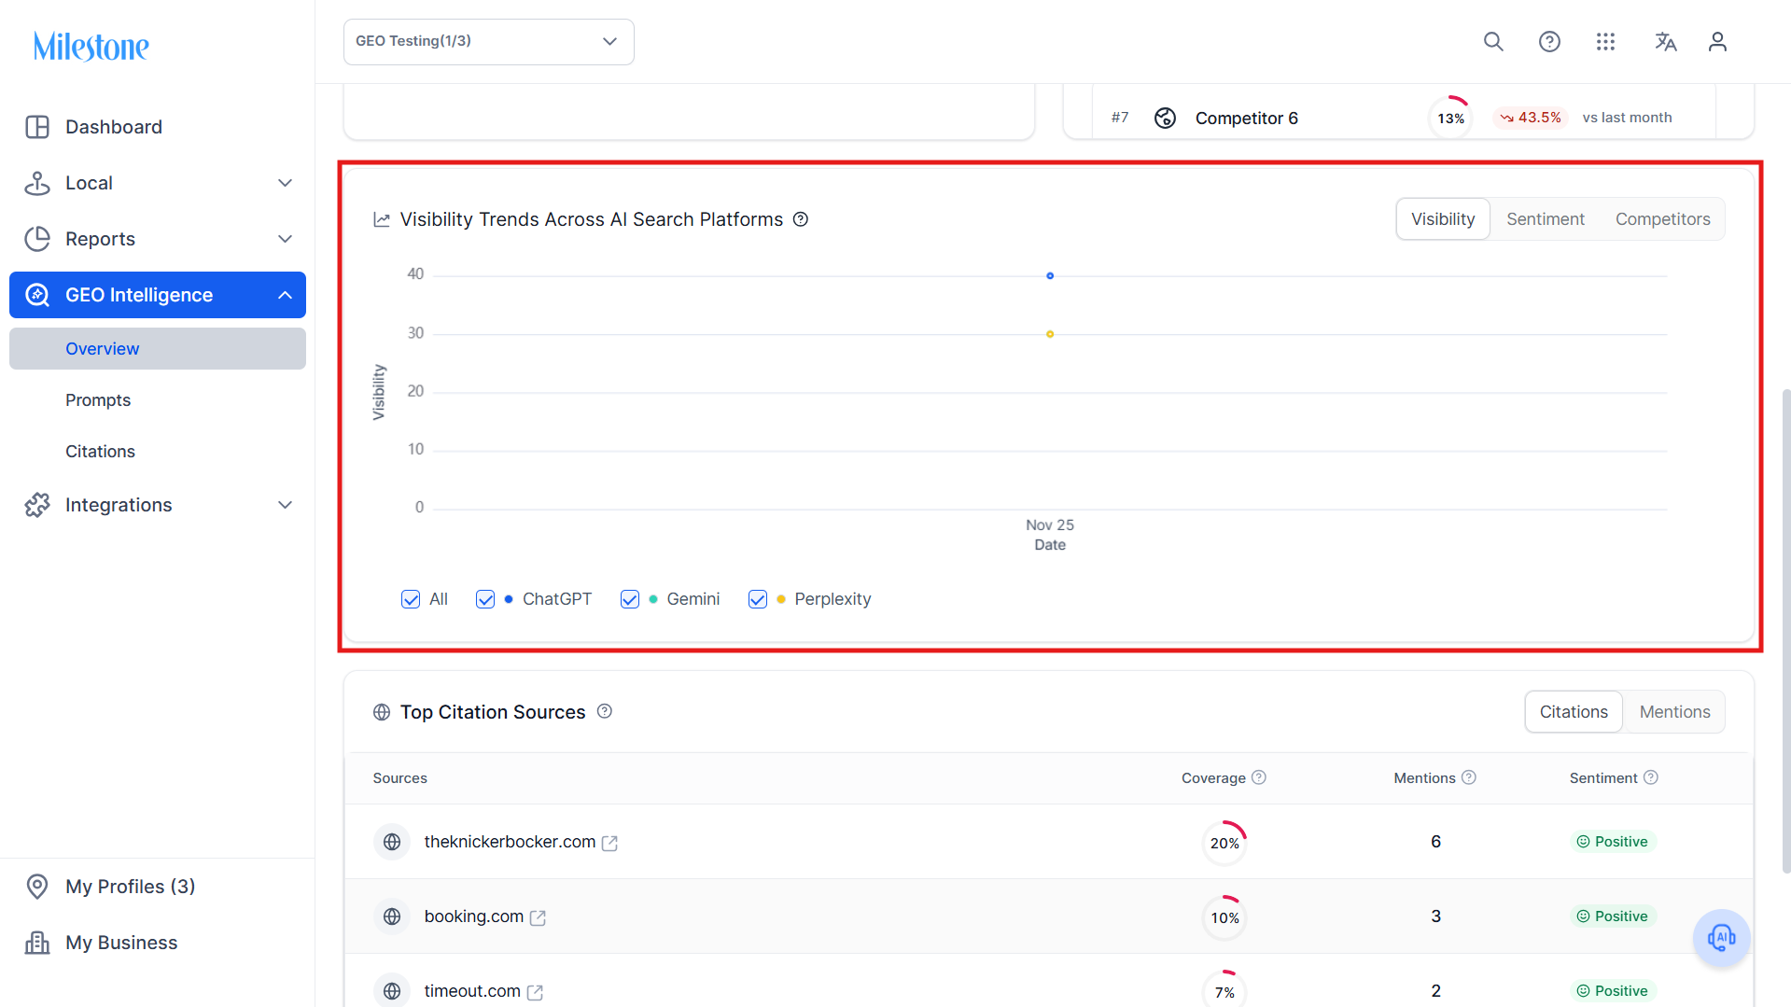The image size is (1791, 1007).
Task: Toggle the All platforms checkbox
Action: coord(411,599)
